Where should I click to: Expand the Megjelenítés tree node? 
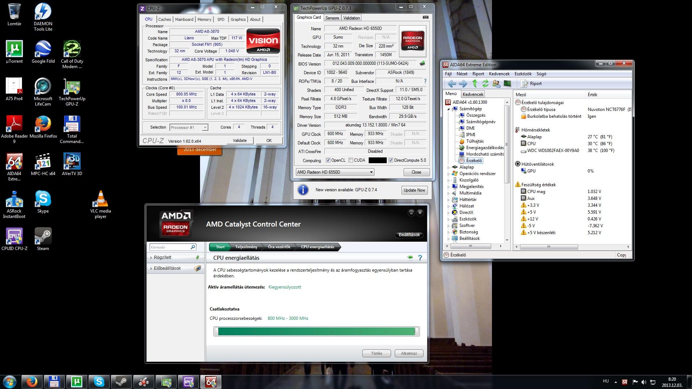449,187
